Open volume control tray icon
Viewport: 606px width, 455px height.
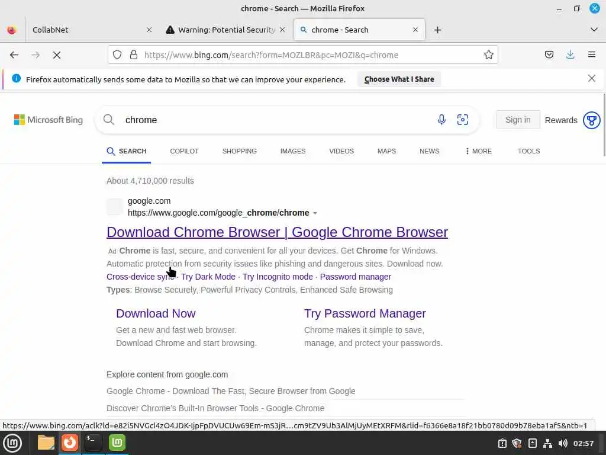[x=563, y=443]
